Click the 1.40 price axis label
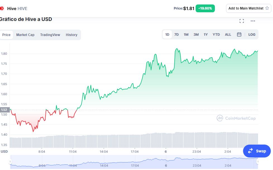 click(4, 135)
